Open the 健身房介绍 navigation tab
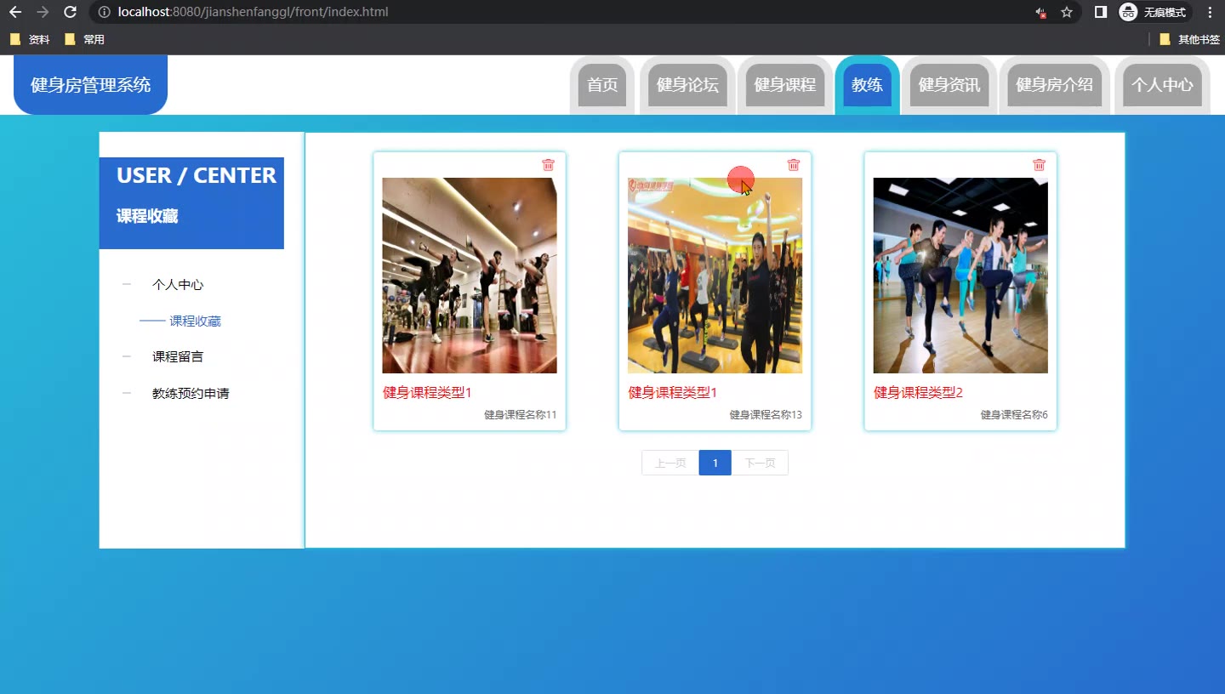This screenshot has height=694, width=1225. (1055, 85)
